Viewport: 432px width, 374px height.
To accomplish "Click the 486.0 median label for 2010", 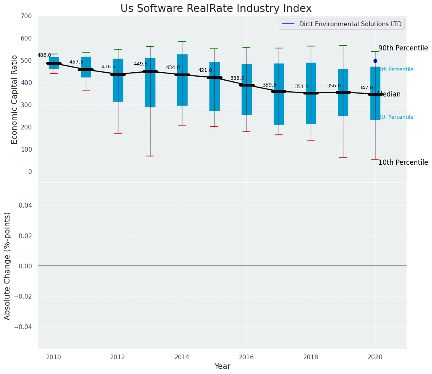I will (44, 55).
